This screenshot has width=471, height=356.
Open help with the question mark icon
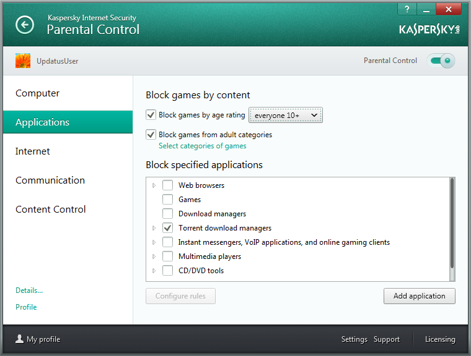[407, 9]
